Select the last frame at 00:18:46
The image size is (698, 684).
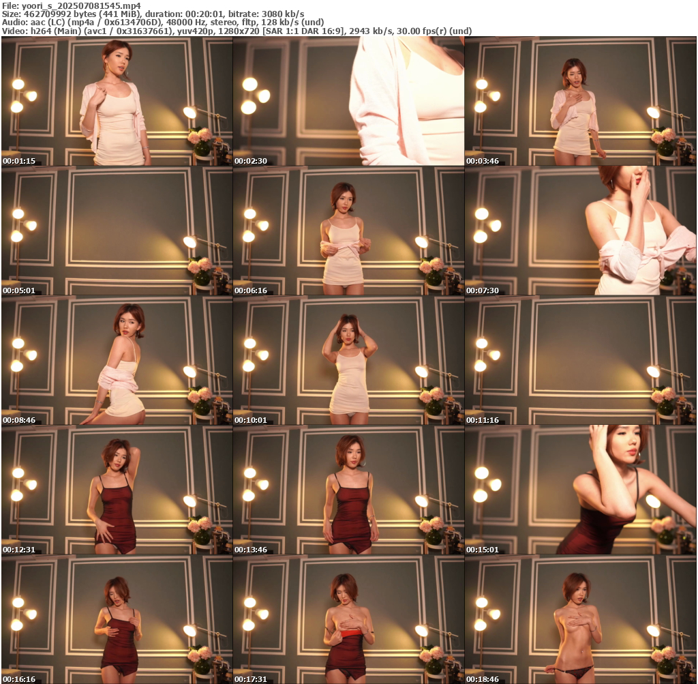580,619
